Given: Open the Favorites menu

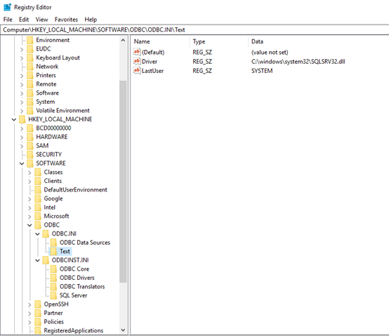Looking at the screenshot, I should tap(66, 20).
